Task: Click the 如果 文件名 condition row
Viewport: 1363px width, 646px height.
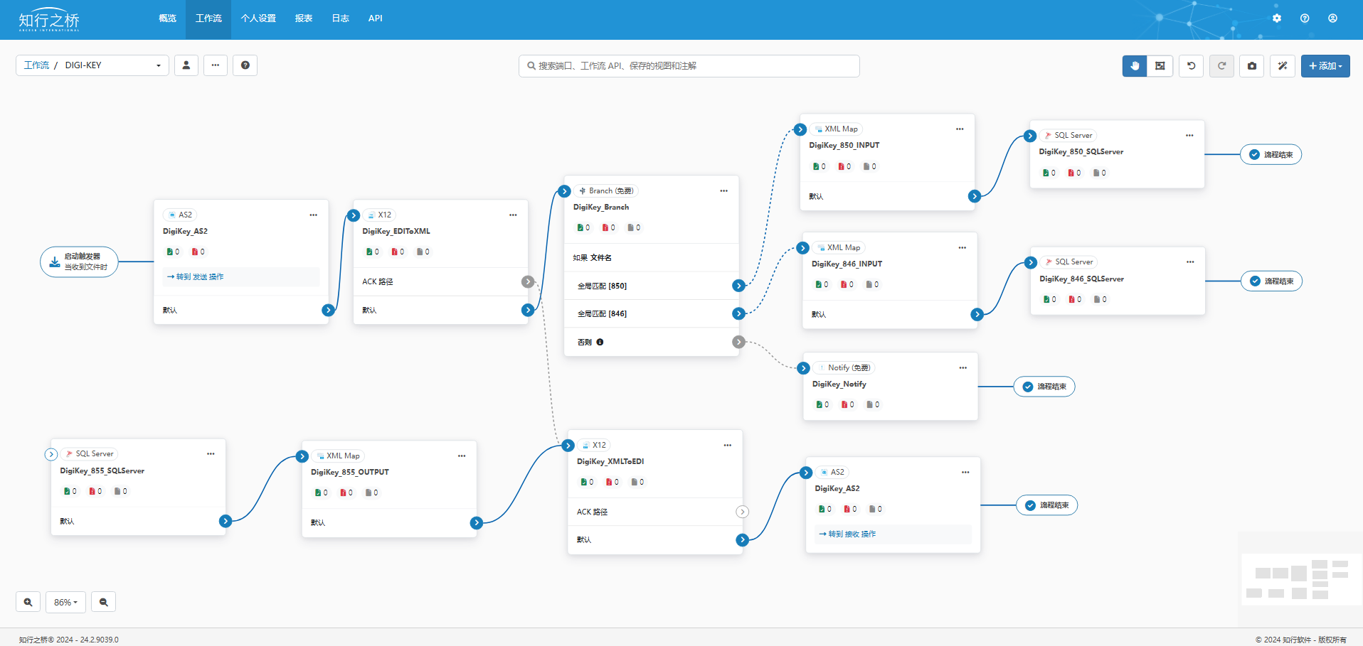Action: 652,258
